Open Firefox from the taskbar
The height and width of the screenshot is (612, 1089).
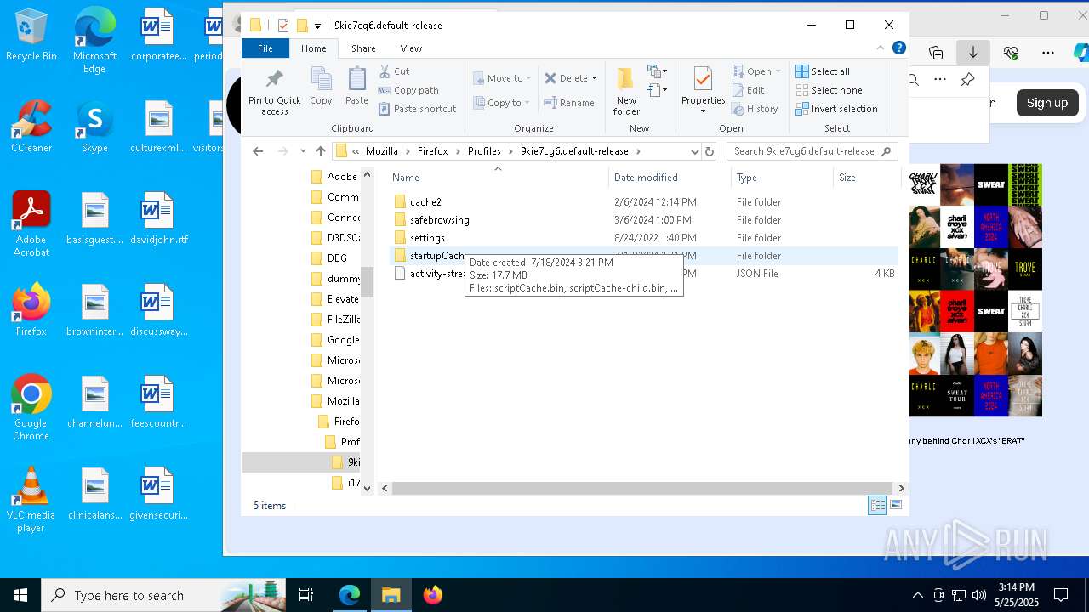432,595
